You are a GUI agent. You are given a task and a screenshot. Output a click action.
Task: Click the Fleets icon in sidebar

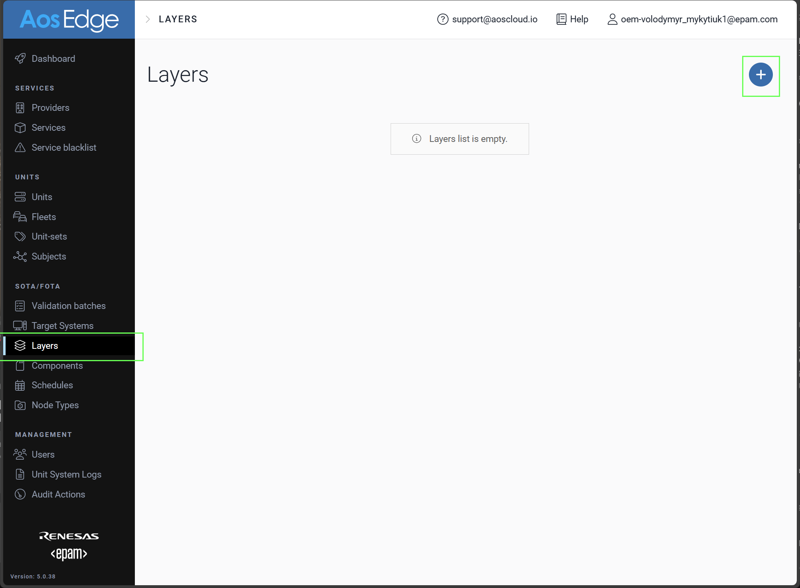(20, 216)
